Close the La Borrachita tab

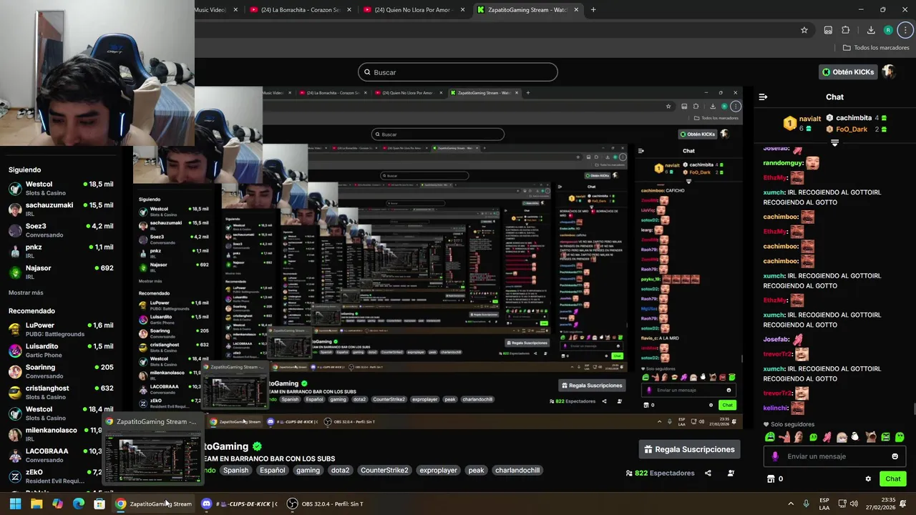coord(349,10)
